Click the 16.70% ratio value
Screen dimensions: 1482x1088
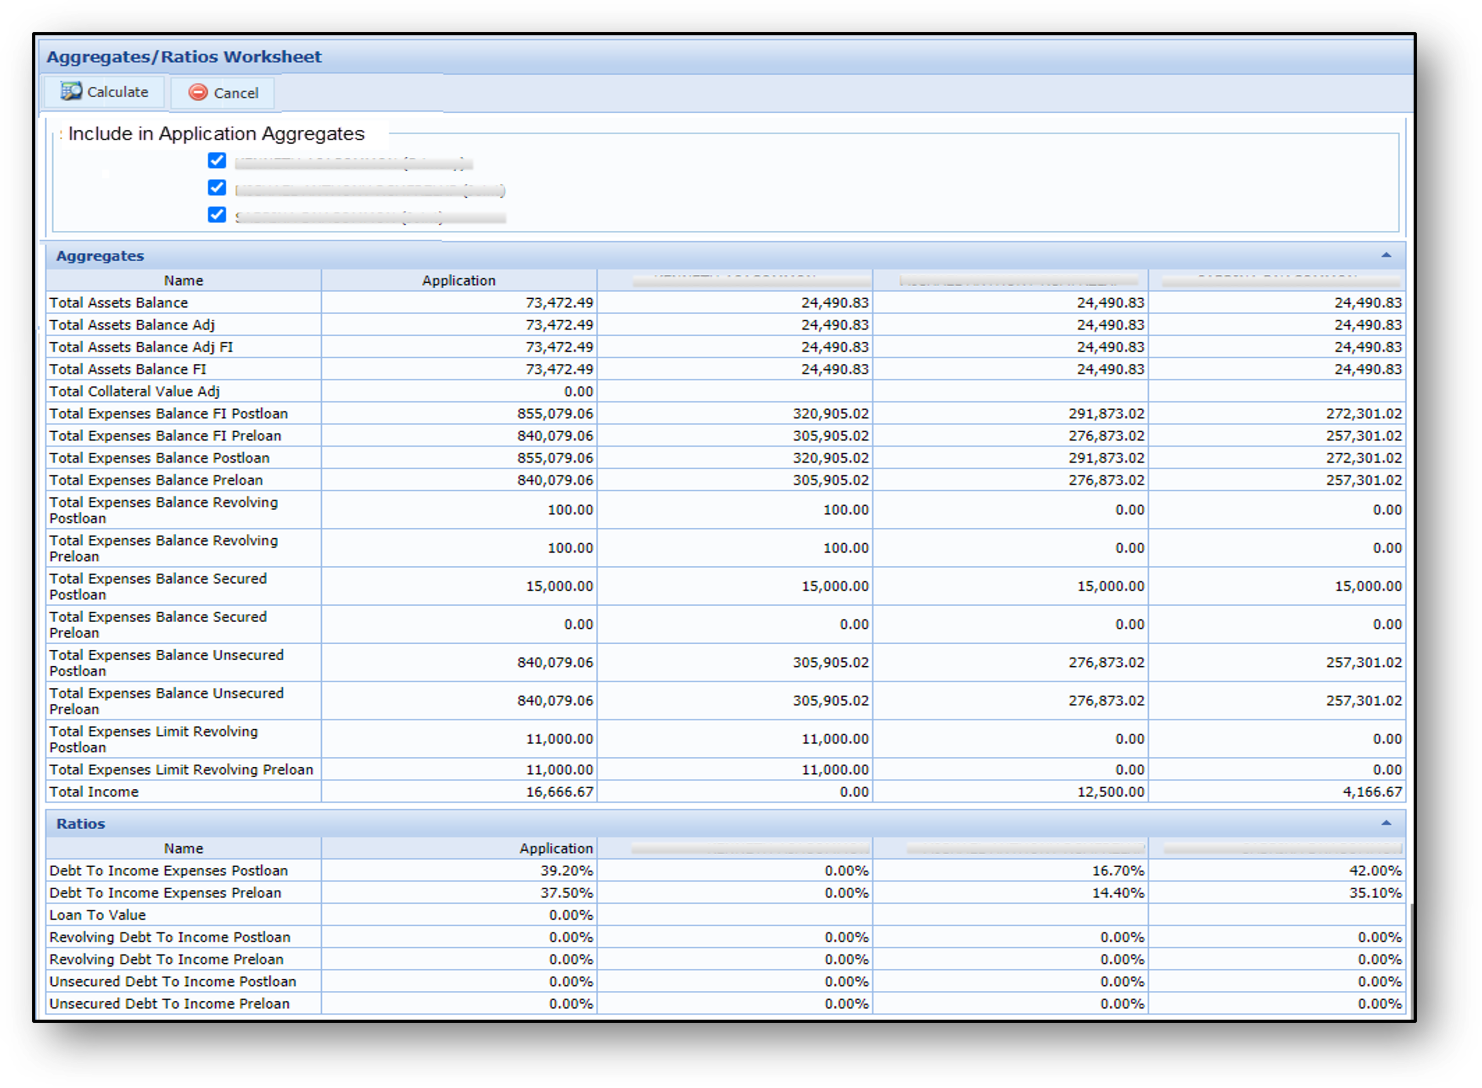[1118, 870]
